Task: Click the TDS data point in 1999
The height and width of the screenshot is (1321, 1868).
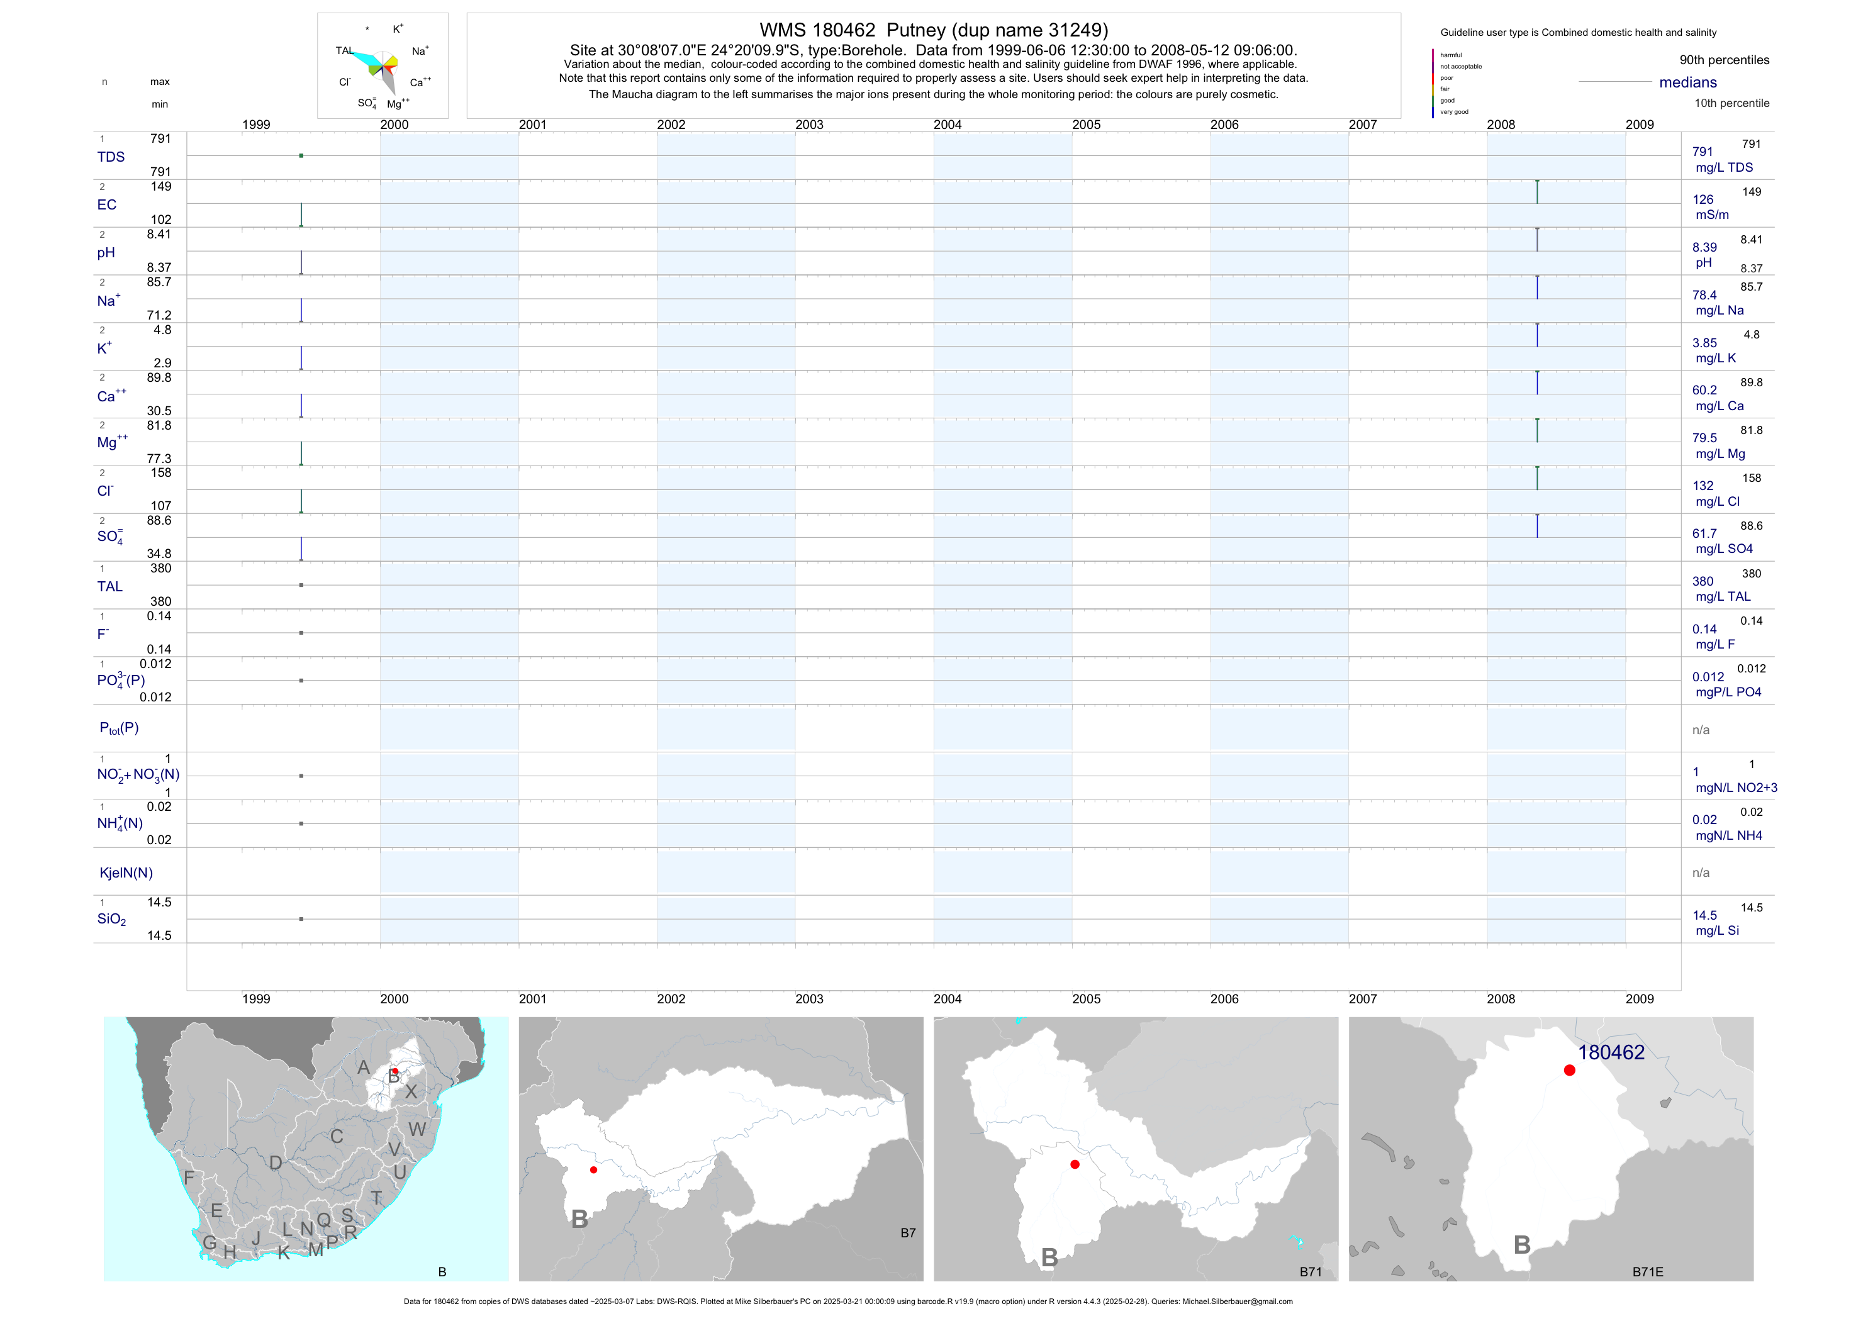Action: tap(301, 155)
